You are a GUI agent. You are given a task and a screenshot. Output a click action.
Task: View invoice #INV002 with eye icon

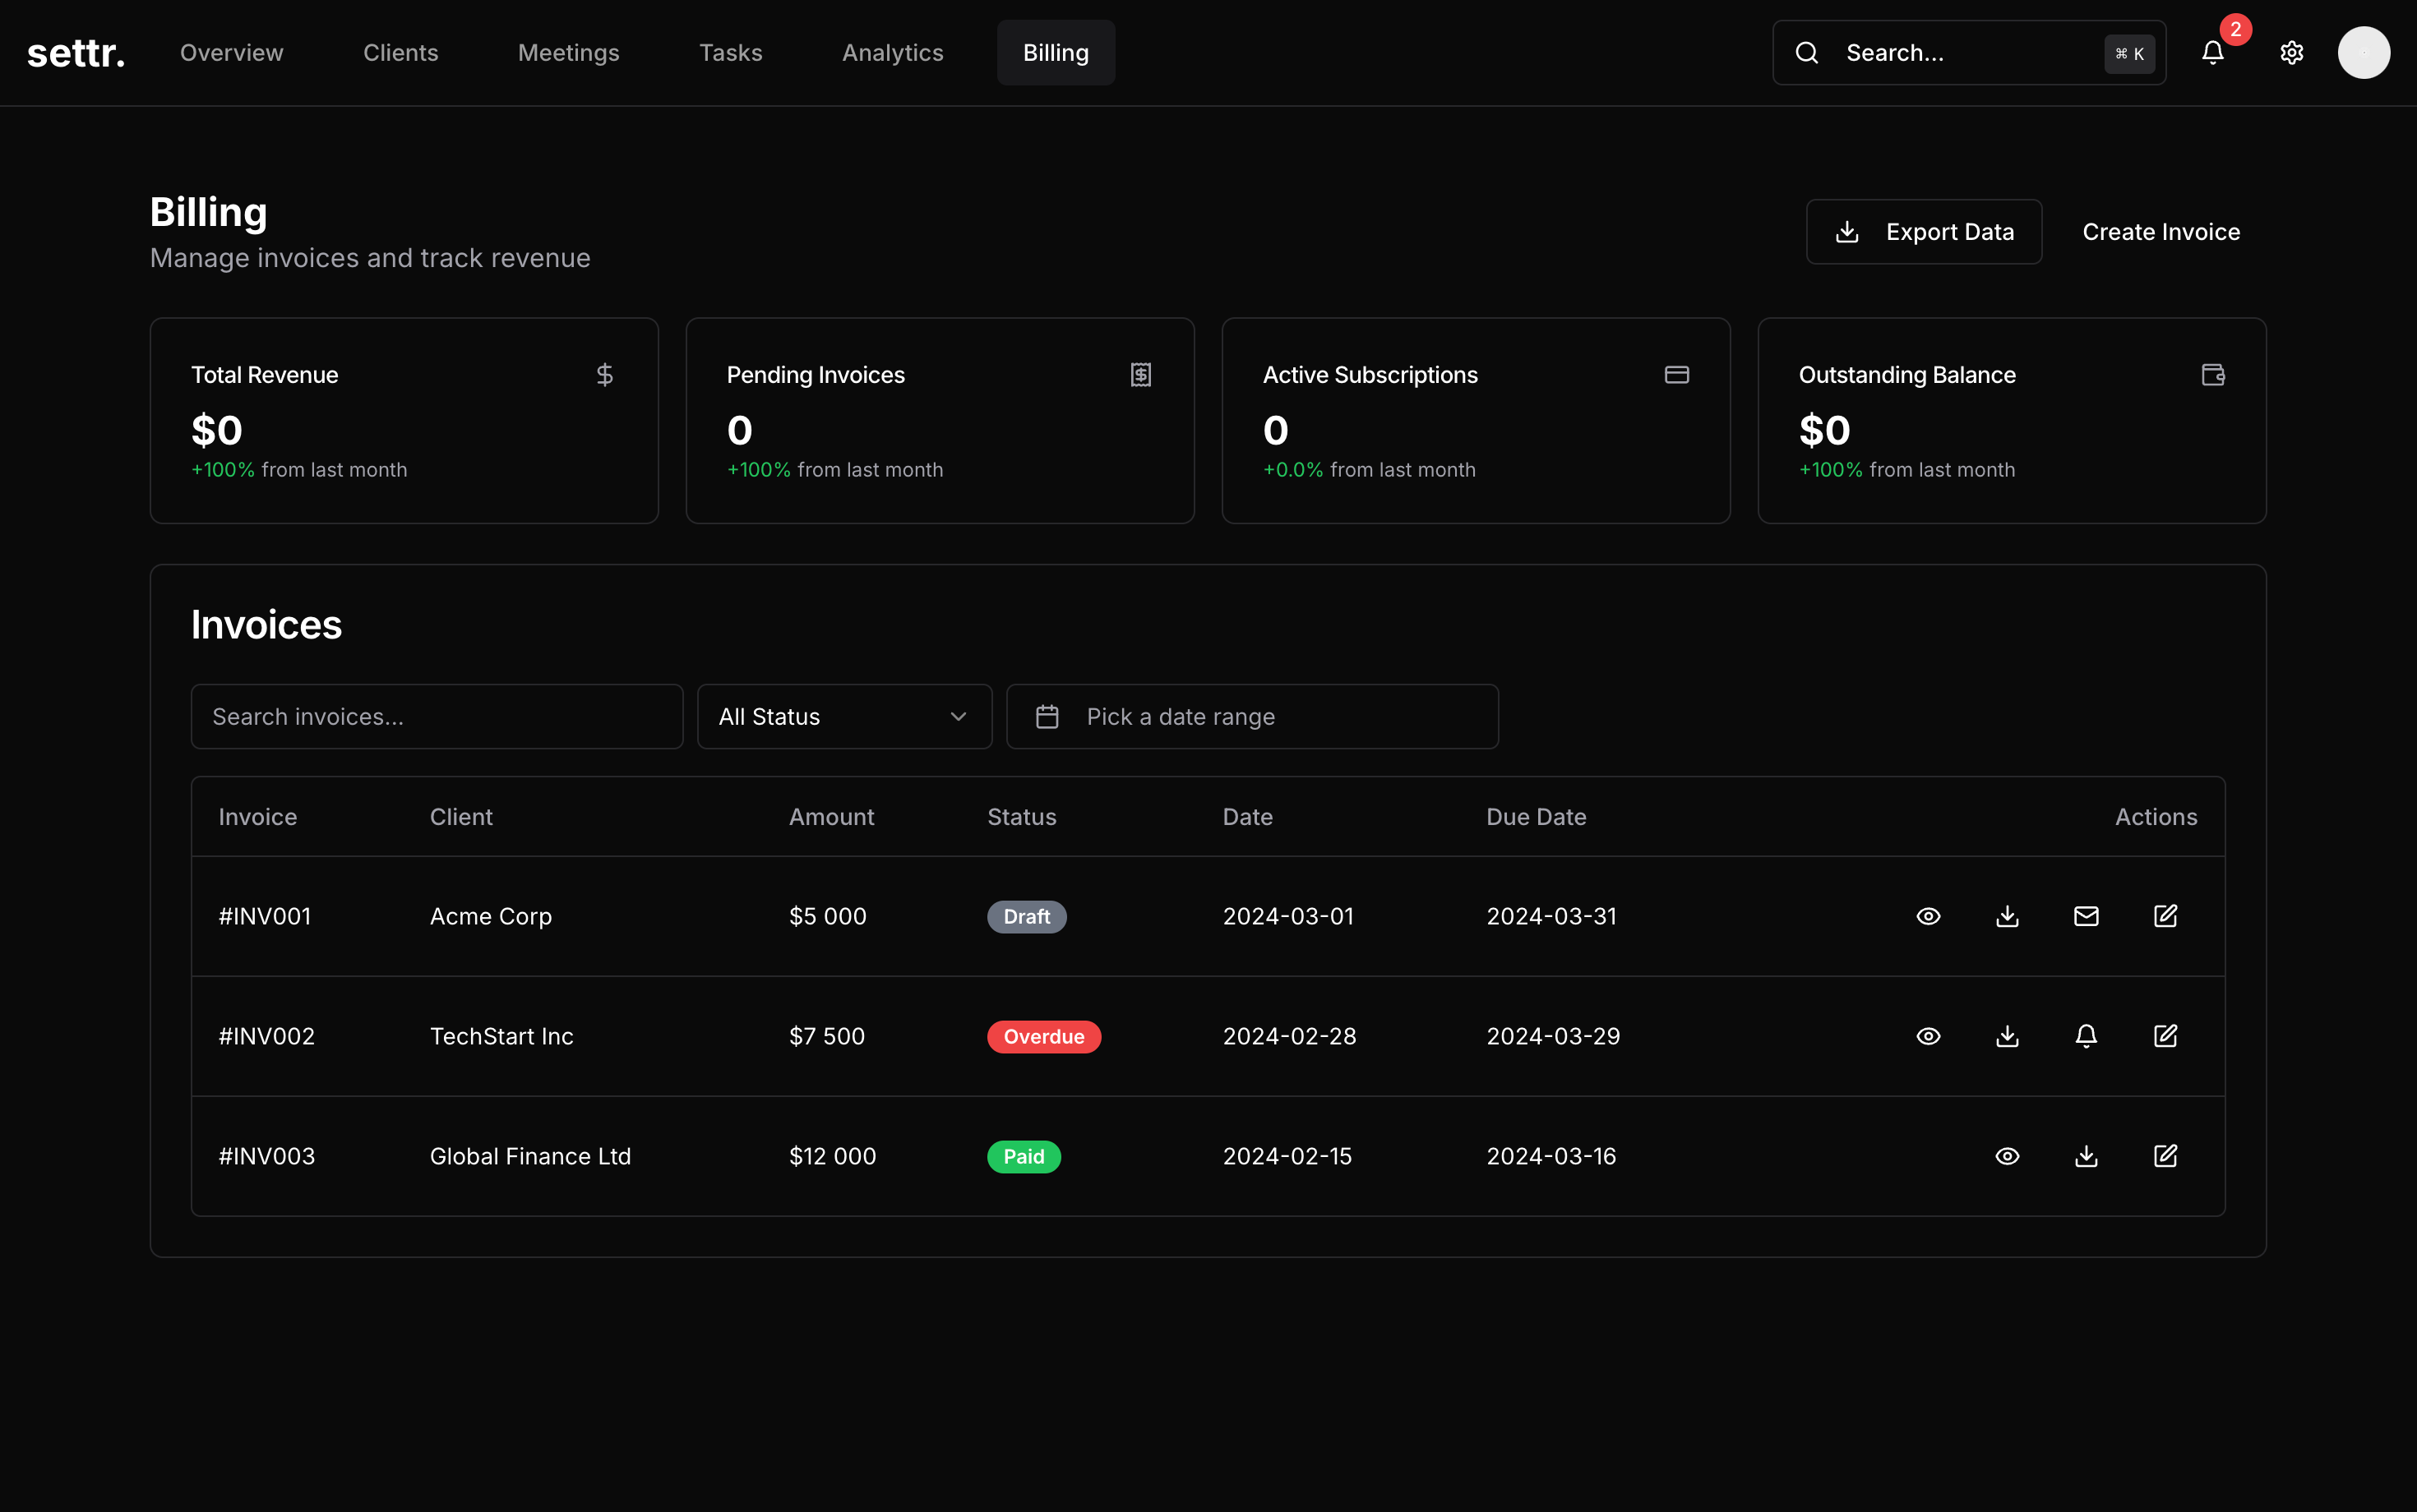(x=1928, y=1036)
